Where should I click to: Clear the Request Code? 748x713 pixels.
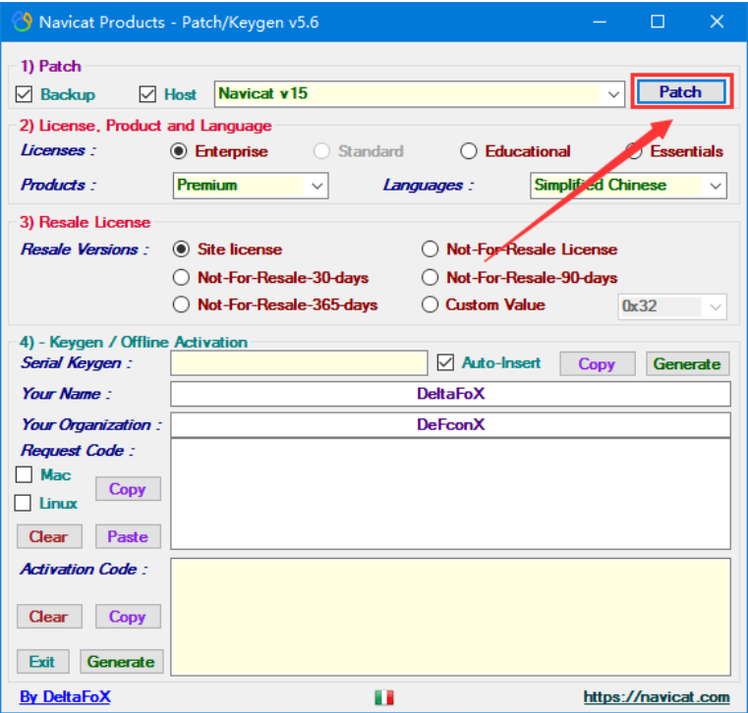(x=49, y=536)
